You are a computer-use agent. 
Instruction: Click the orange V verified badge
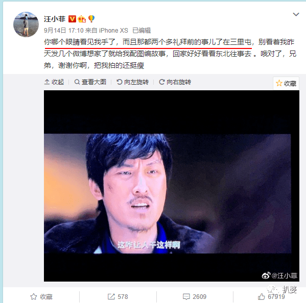coord(72,19)
